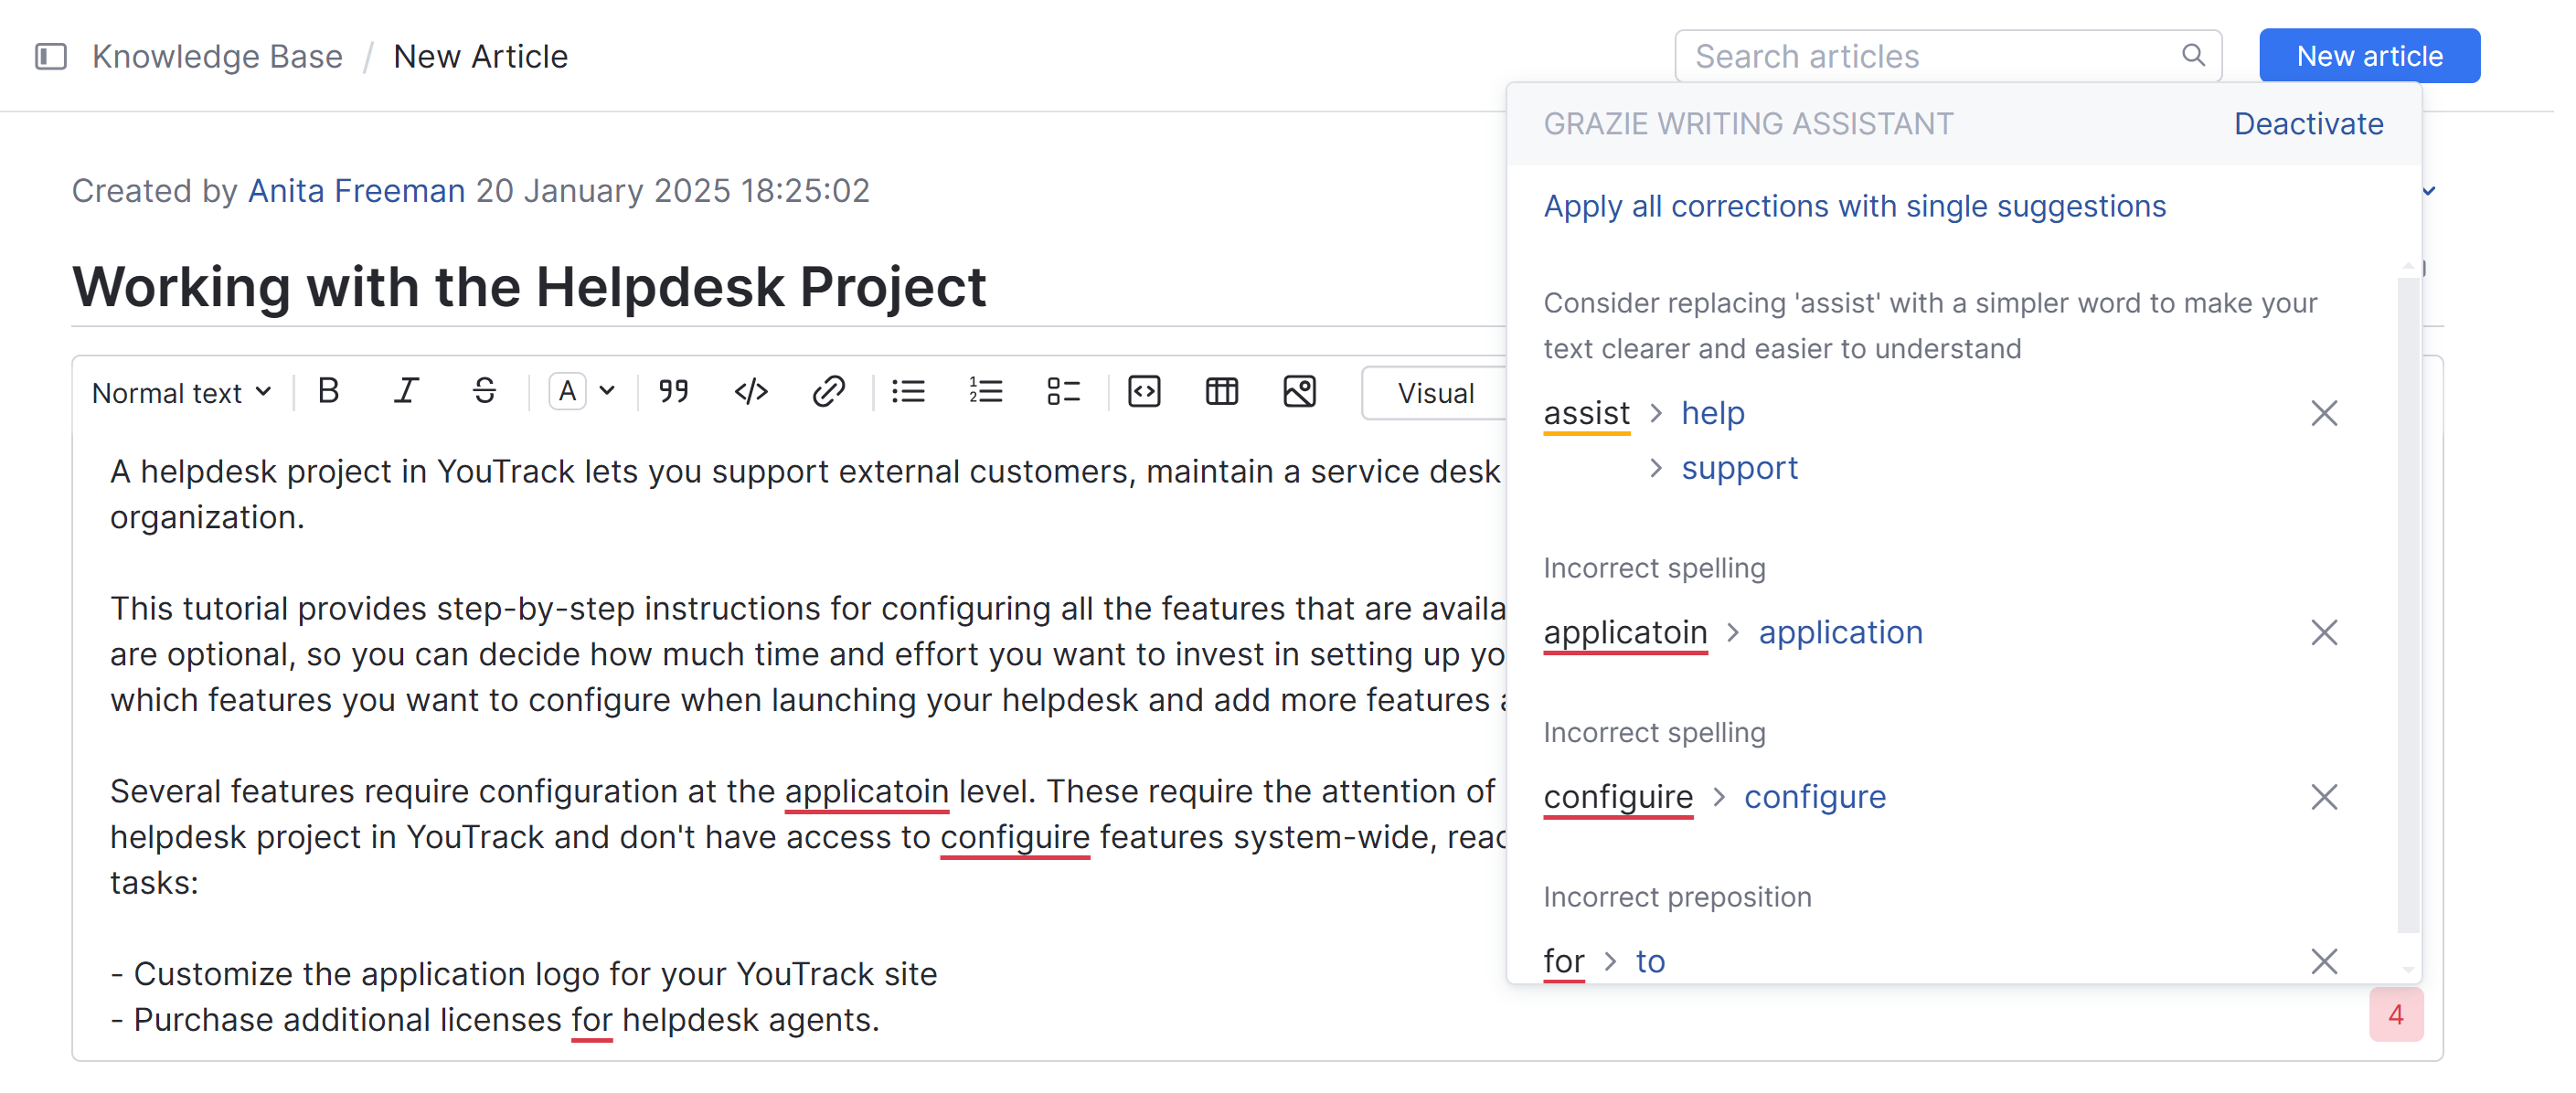The height and width of the screenshot is (1093, 2576).
Task: Apply strikethrough formatting
Action: [485, 393]
